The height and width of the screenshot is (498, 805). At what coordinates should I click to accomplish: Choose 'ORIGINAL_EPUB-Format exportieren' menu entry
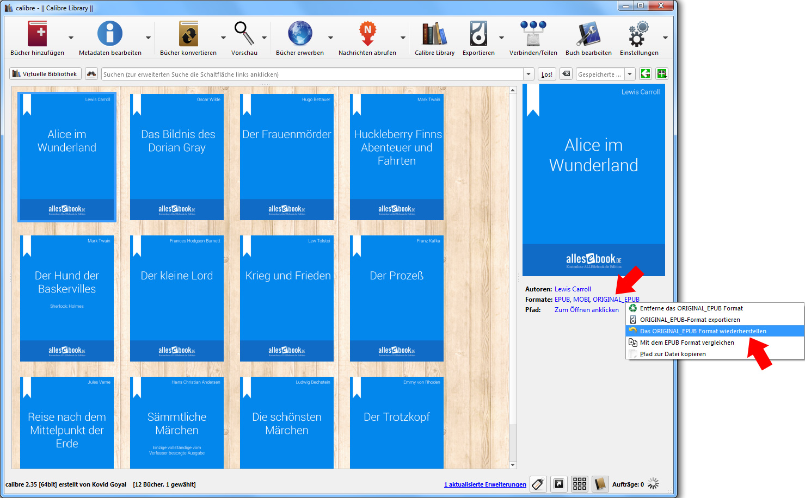[x=715, y=320]
